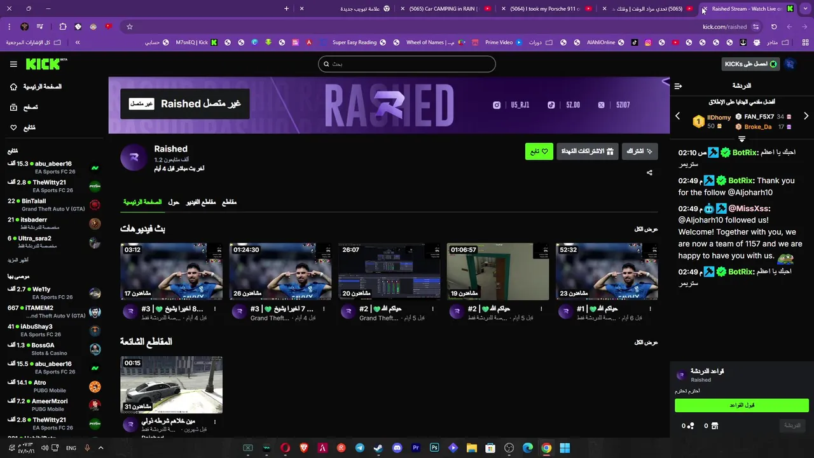Viewport: 814px width, 458px height.
Task: Open Raished's TikTok icon in the banner
Action: 551,105
